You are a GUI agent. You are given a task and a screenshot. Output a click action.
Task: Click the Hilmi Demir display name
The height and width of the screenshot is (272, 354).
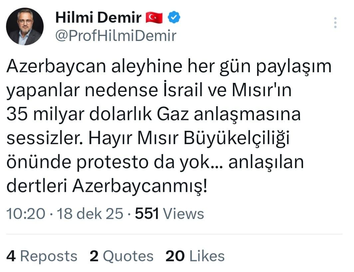pos(98,18)
